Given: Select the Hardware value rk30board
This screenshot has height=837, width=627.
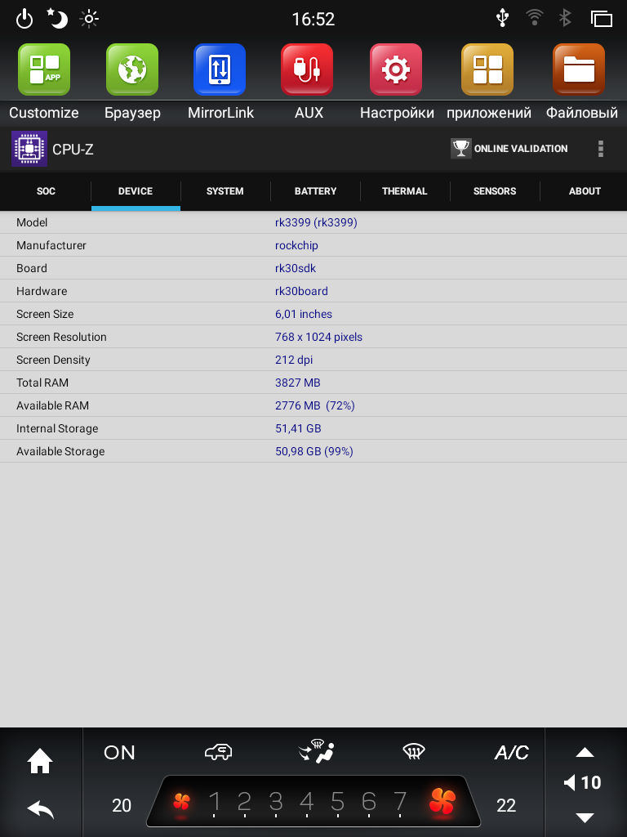Looking at the screenshot, I should click(301, 292).
